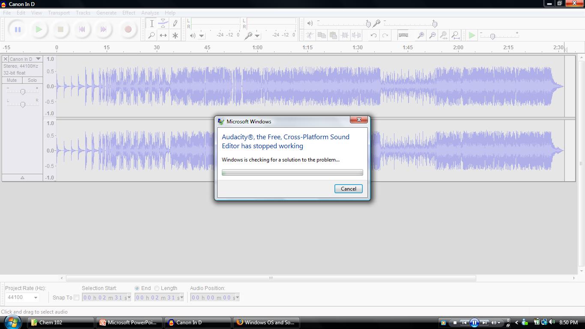
Task: Open the Project Rate 44100 dropdown
Action: [36, 297]
